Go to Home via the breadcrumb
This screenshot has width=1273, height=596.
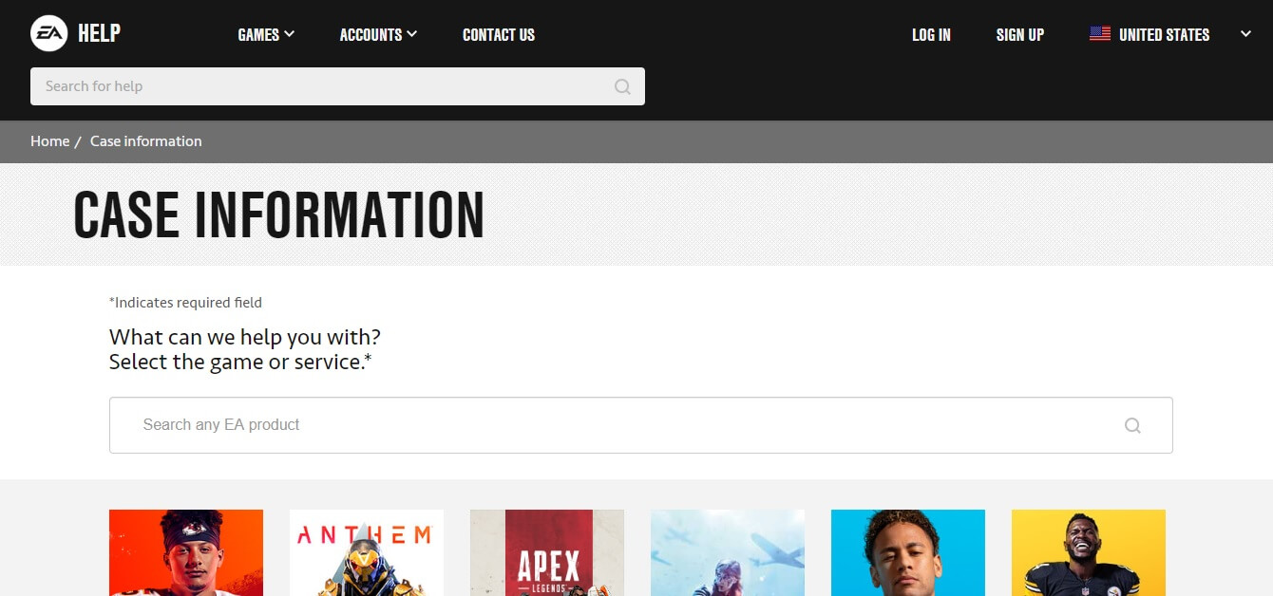point(49,141)
